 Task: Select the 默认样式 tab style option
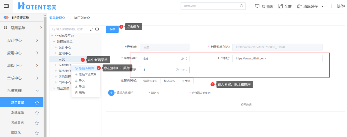169,81
